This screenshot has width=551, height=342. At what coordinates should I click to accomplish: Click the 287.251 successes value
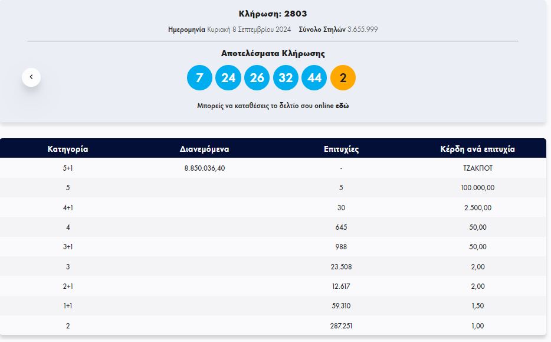341,325
